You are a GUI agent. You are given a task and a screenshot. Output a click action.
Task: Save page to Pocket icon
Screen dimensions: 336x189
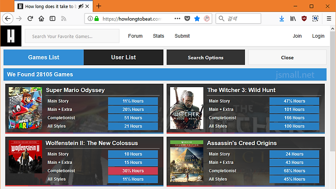(x=187, y=19)
